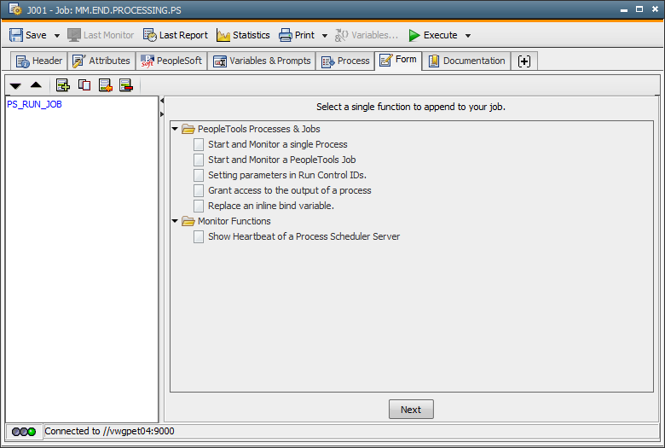Click the Print toolbar button

pyautogui.click(x=297, y=35)
